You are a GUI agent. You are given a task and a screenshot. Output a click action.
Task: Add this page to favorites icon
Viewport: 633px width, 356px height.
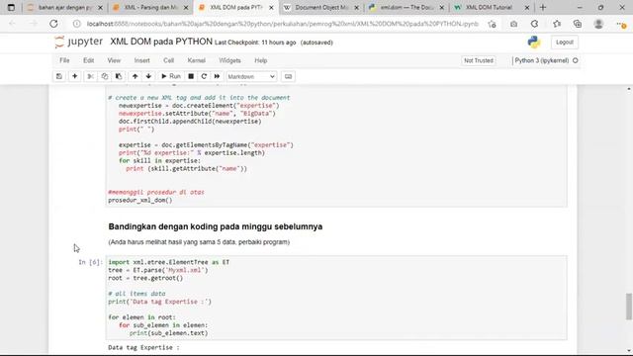coord(492,24)
